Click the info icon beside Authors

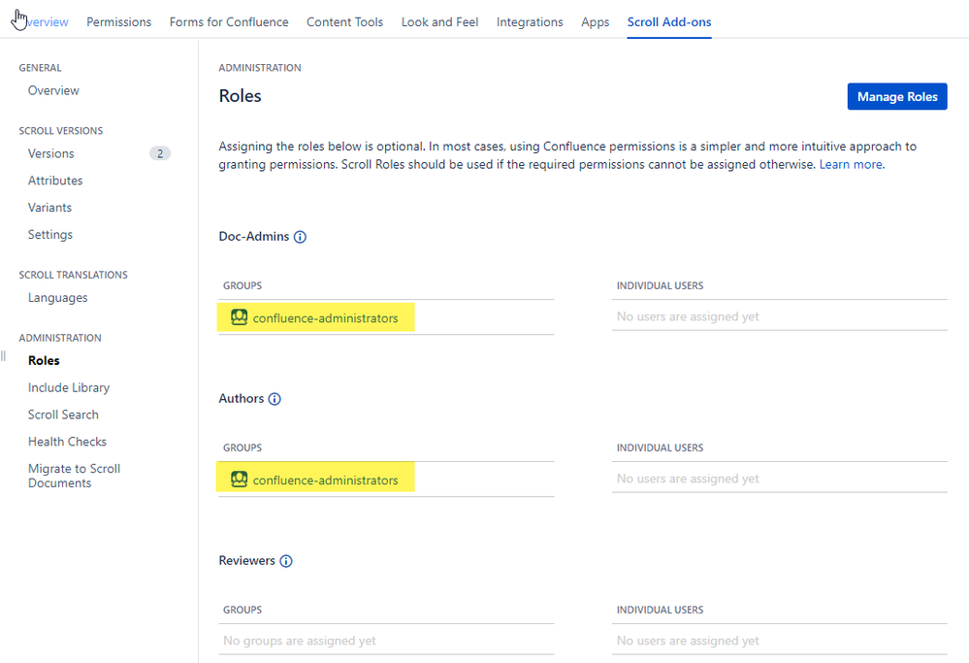coord(275,399)
